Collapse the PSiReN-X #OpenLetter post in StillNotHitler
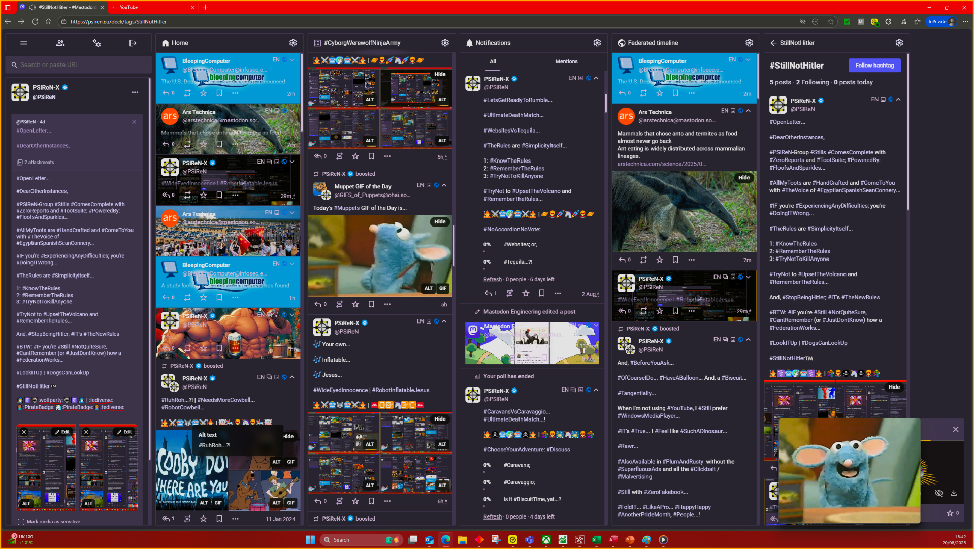974x549 pixels. pyautogui.click(x=898, y=100)
